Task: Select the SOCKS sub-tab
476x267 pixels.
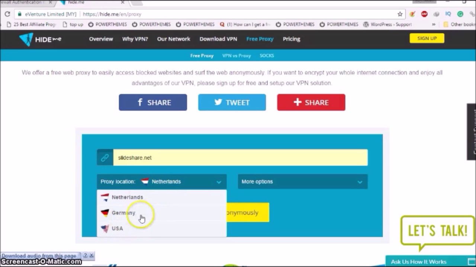Action: pos(267,56)
